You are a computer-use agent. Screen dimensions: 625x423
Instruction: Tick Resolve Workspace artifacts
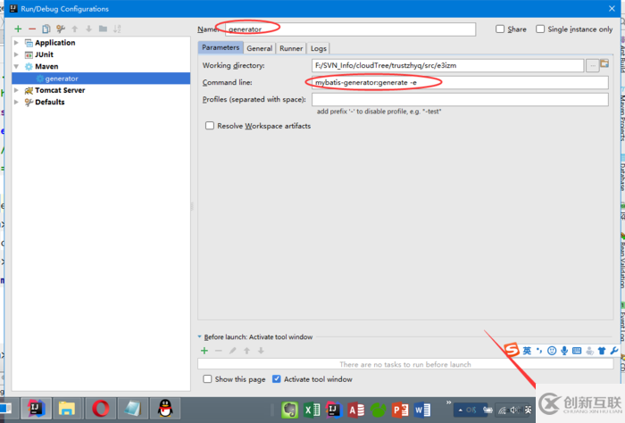pyautogui.click(x=210, y=126)
